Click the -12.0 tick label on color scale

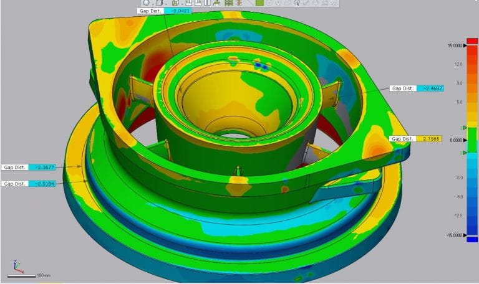click(458, 215)
